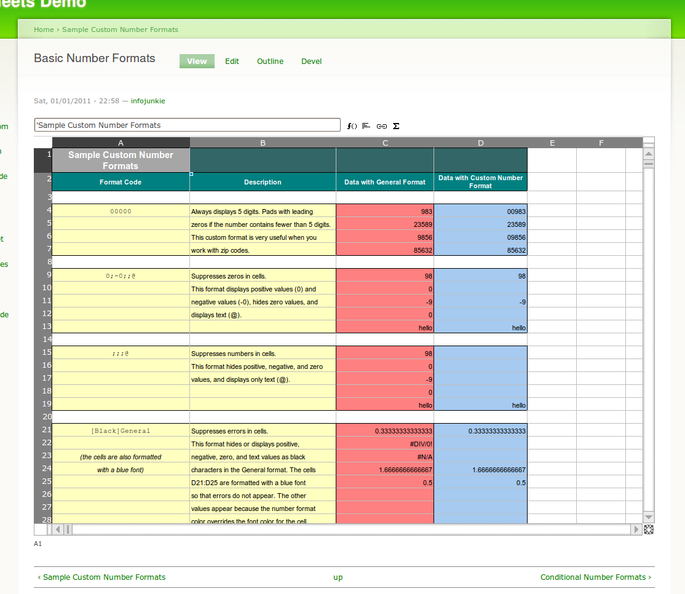Screen dimensions: 685x594
Task: Open the function list icon
Action: tap(352, 126)
